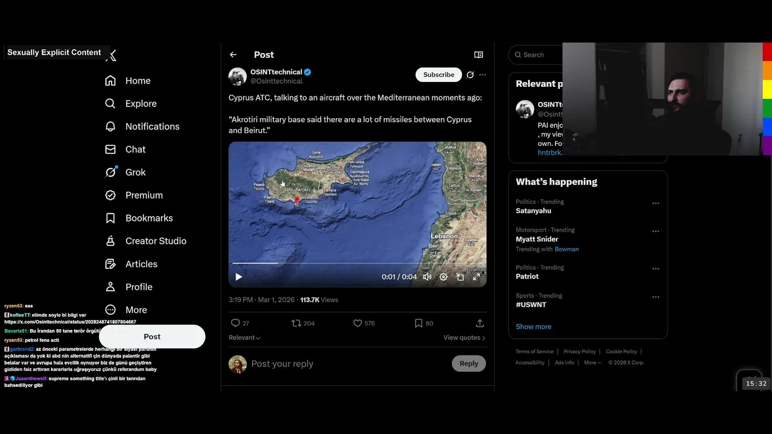Enter fullscreen on the video
This screenshot has width=772, height=434.
[x=476, y=277]
